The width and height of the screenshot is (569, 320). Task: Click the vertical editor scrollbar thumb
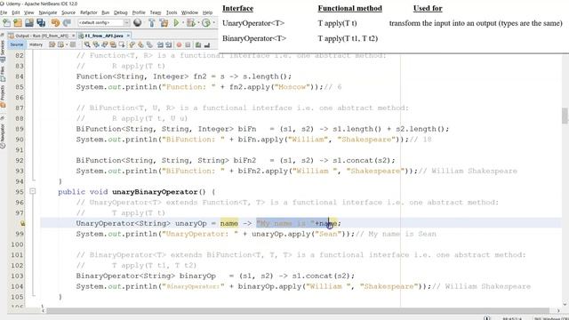point(565,116)
